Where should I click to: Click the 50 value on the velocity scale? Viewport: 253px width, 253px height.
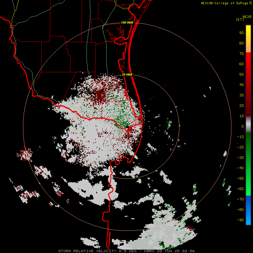pos(241,74)
